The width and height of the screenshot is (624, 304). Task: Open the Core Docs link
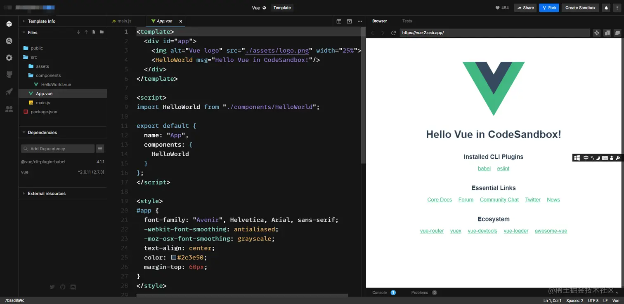click(x=440, y=200)
